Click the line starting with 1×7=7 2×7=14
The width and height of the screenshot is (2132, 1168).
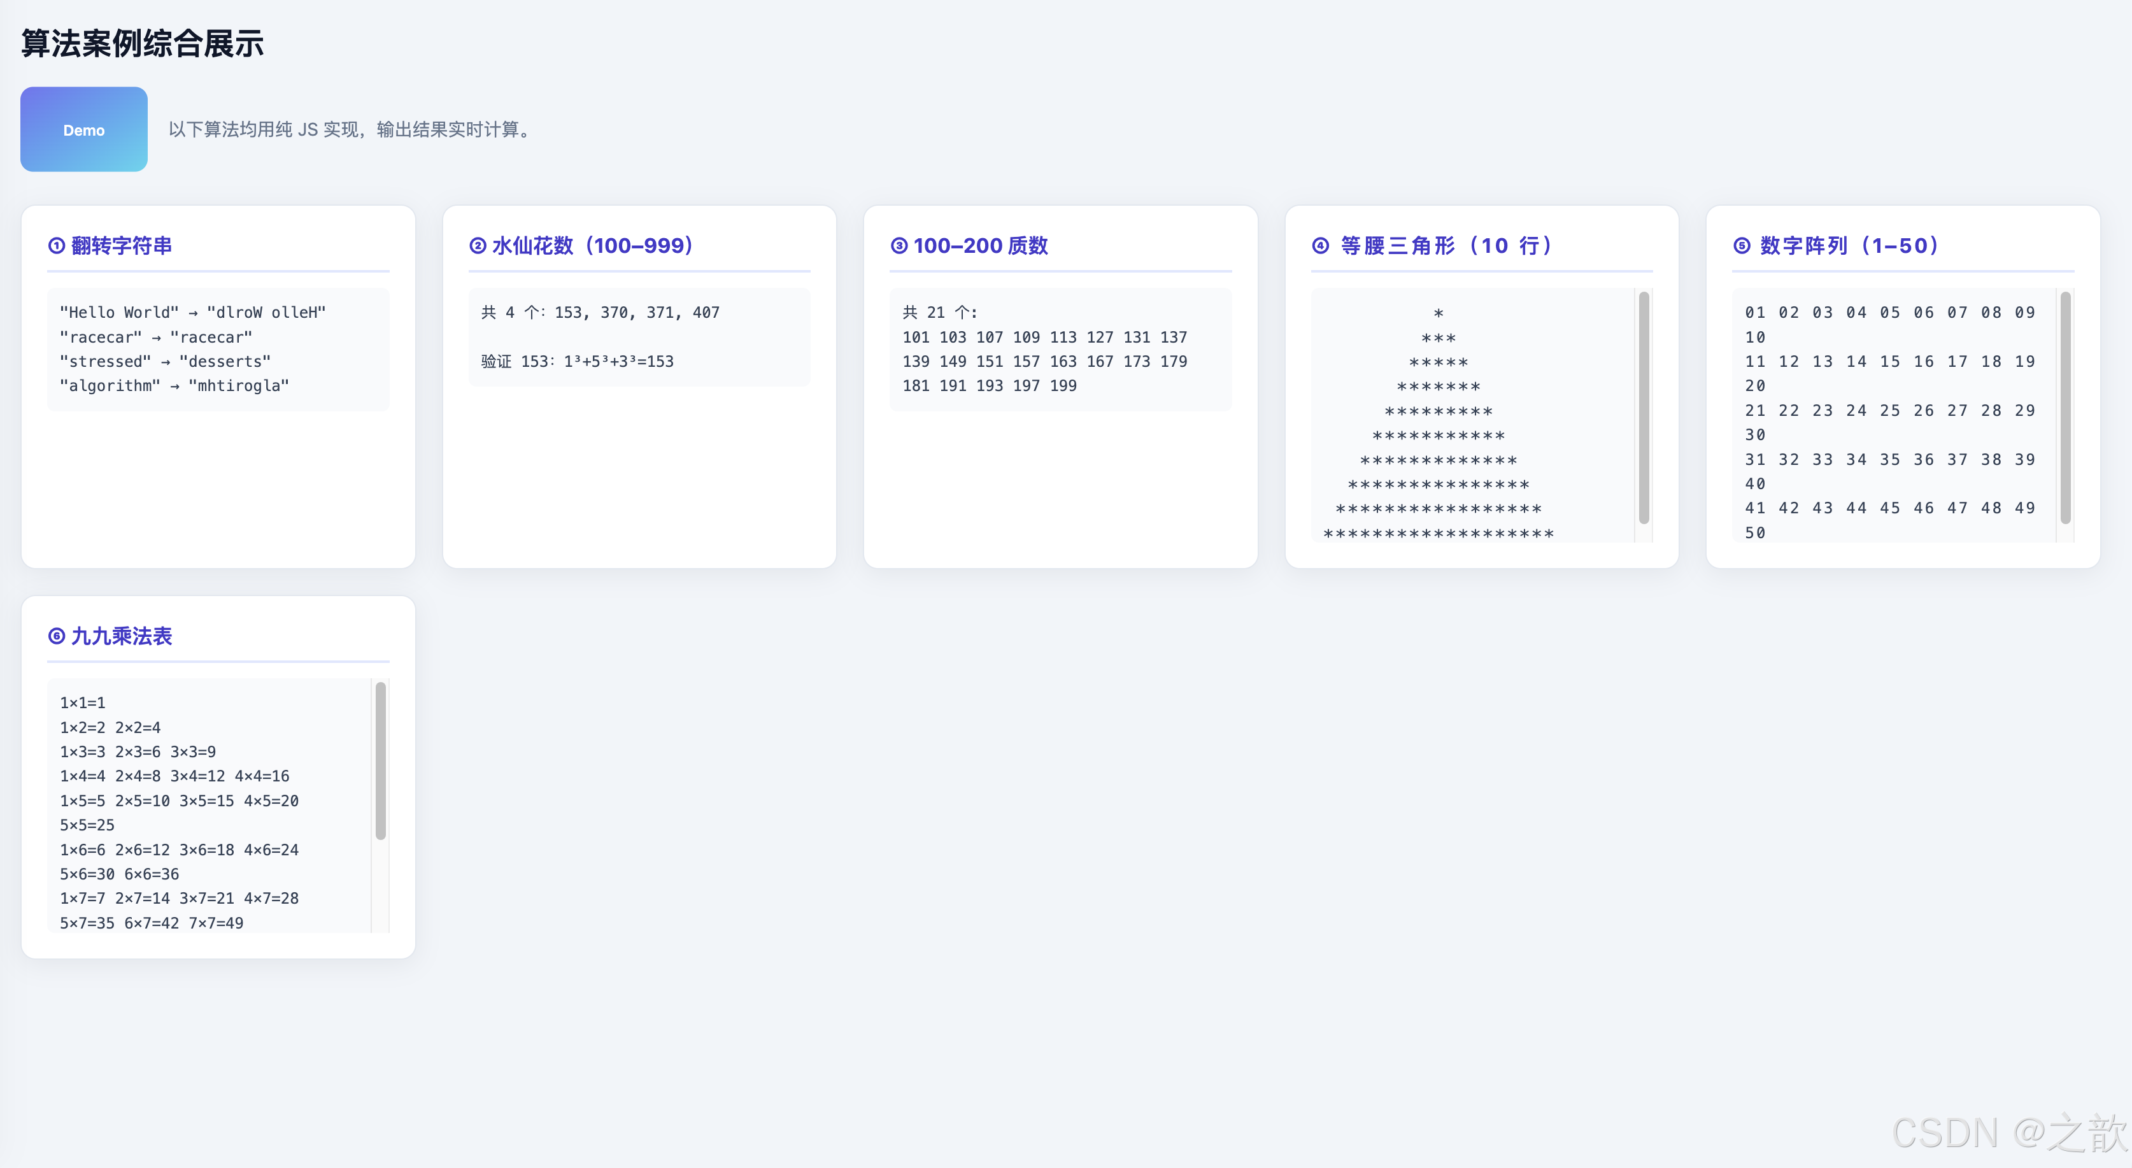[180, 897]
